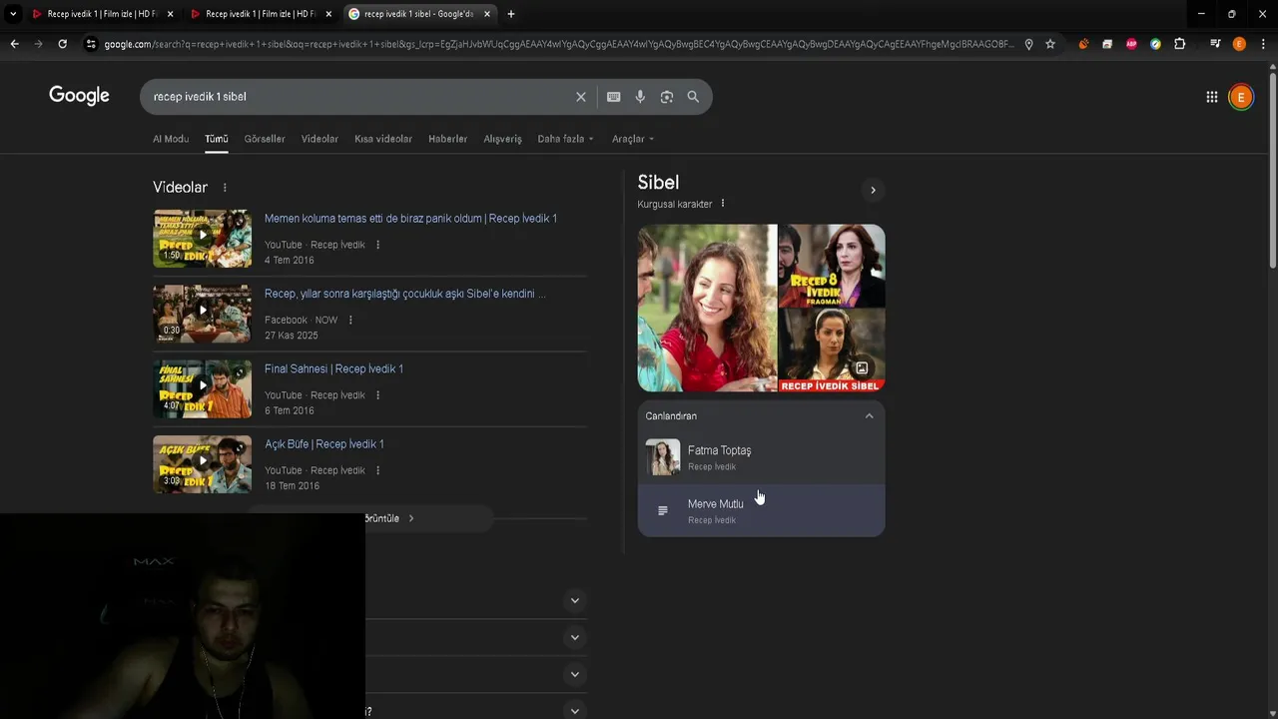Switch to the Videolar tab
1278x719 pixels.
click(x=319, y=139)
